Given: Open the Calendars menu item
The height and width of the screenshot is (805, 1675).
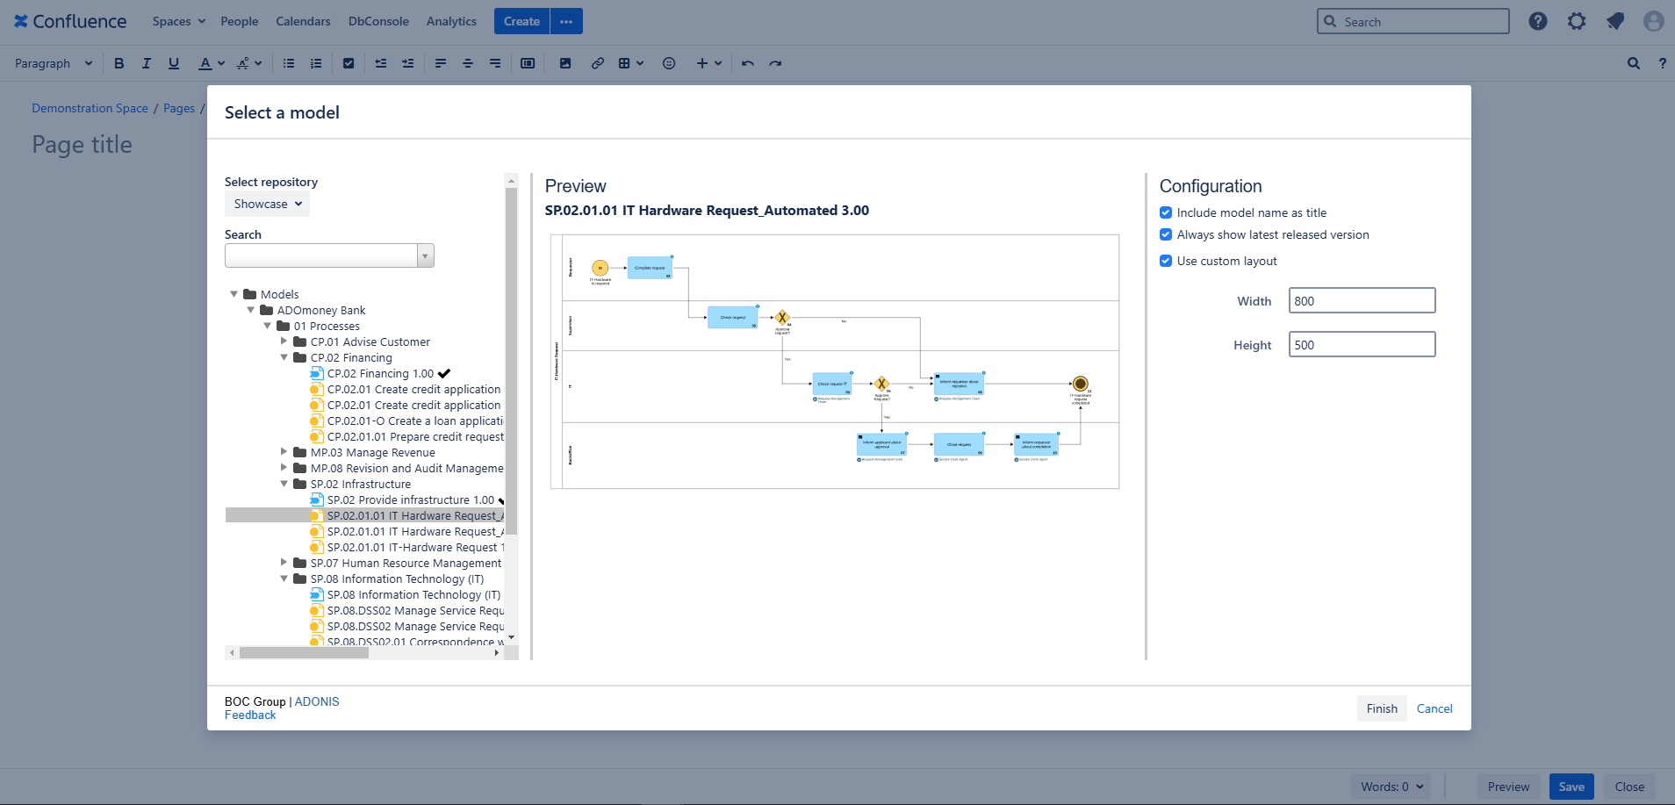Looking at the screenshot, I should coord(303,20).
